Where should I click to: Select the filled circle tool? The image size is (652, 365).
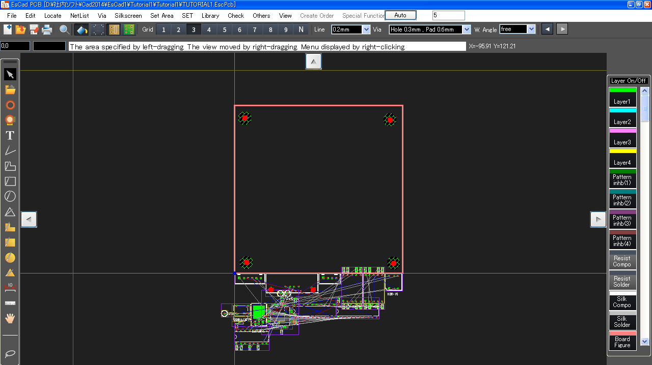click(x=10, y=257)
